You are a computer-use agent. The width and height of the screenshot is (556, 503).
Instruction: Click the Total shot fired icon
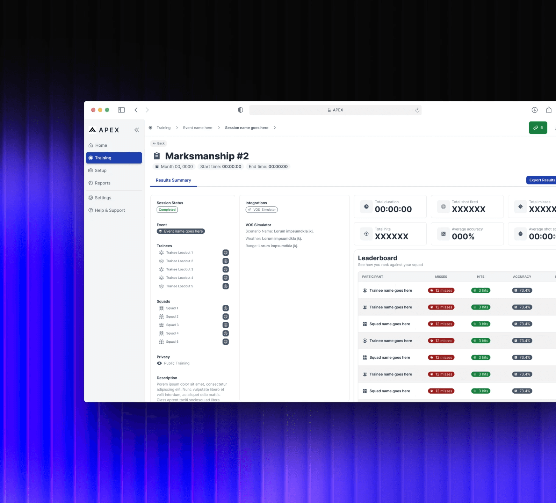click(443, 206)
